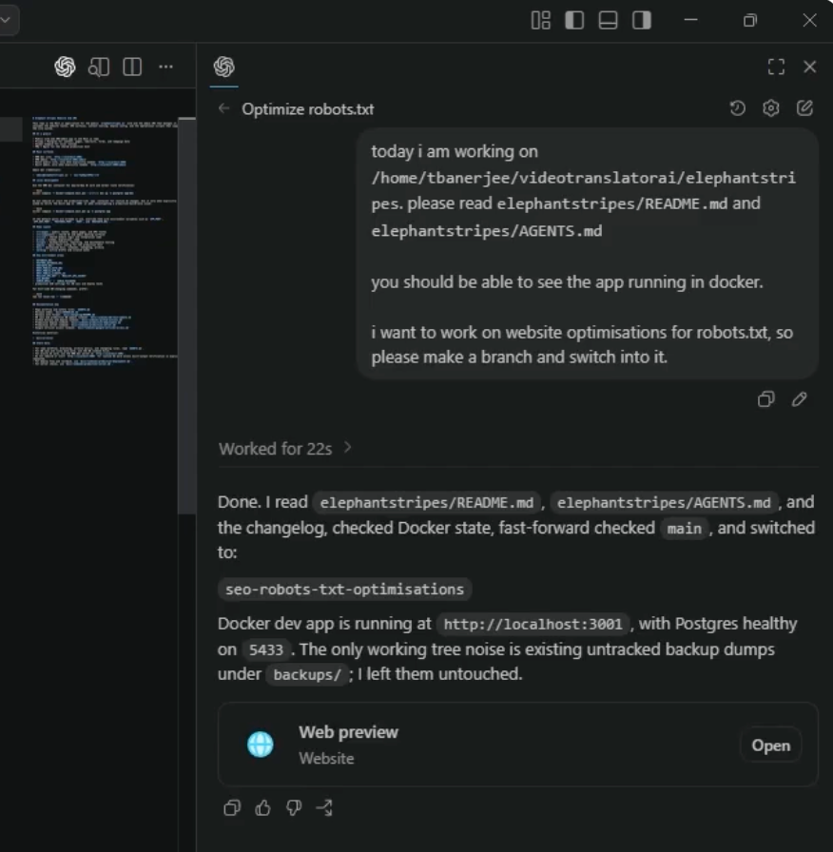The image size is (833, 852).
Task: Click the Optimize robots.txt thread title
Action: click(307, 109)
